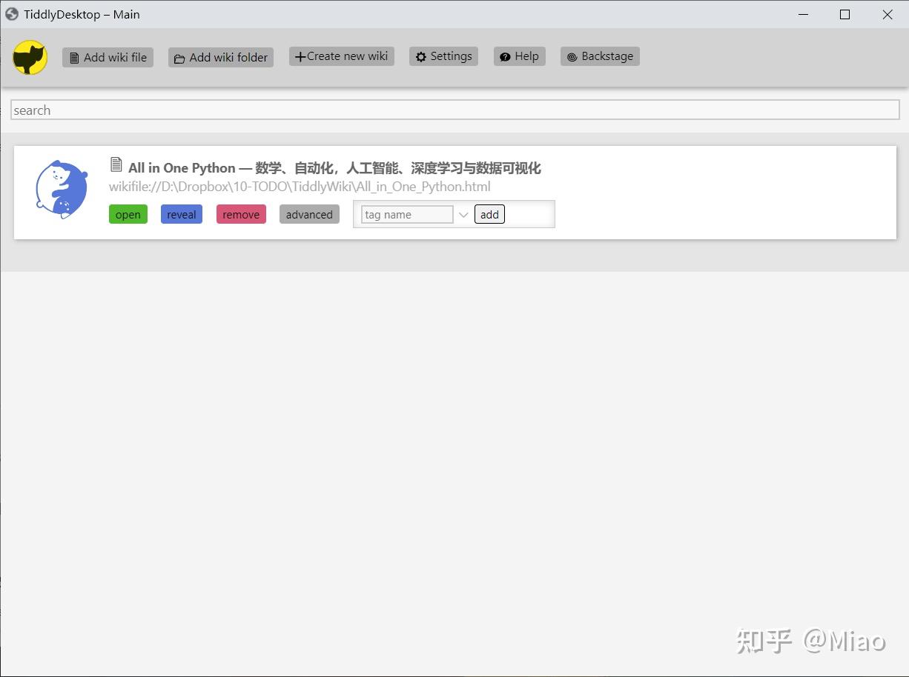Click inside the search field
This screenshot has height=677, width=909.
[x=297, y=109]
